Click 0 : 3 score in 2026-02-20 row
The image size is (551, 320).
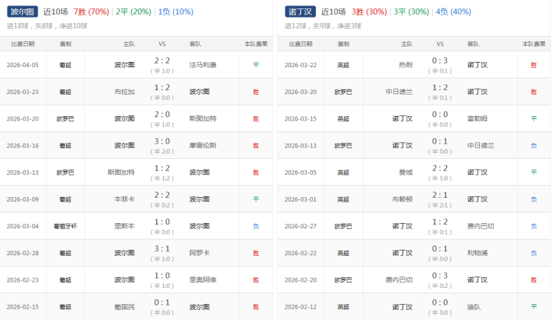tap(440, 276)
